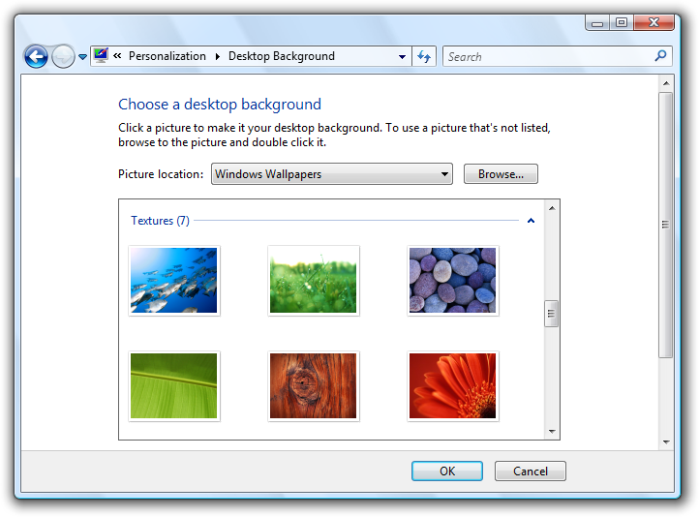The image size is (699, 517).
Task: Open the recent pages dropdown arrow
Action: coord(82,57)
